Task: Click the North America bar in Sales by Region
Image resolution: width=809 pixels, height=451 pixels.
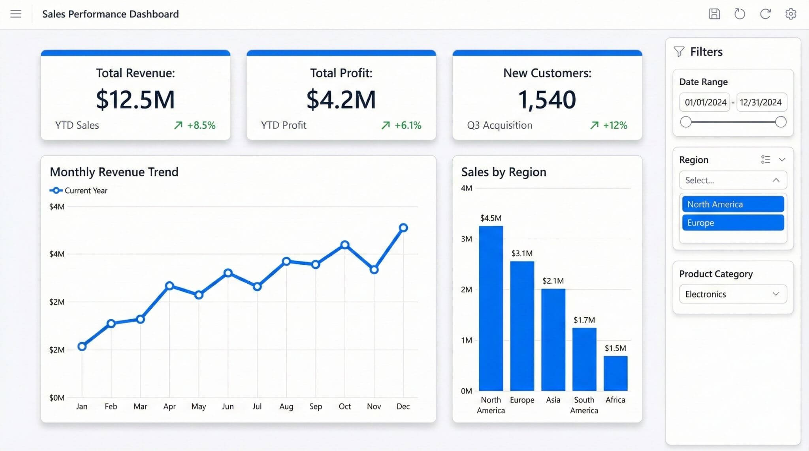Action: click(x=490, y=308)
